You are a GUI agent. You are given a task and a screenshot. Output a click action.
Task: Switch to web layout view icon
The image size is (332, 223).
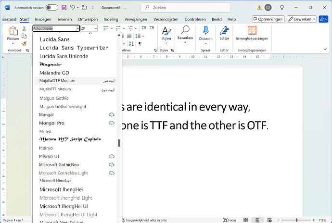(269, 220)
